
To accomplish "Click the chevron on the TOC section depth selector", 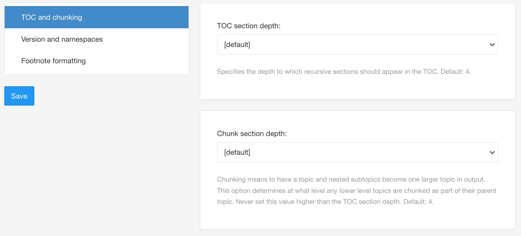I will [492, 45].
